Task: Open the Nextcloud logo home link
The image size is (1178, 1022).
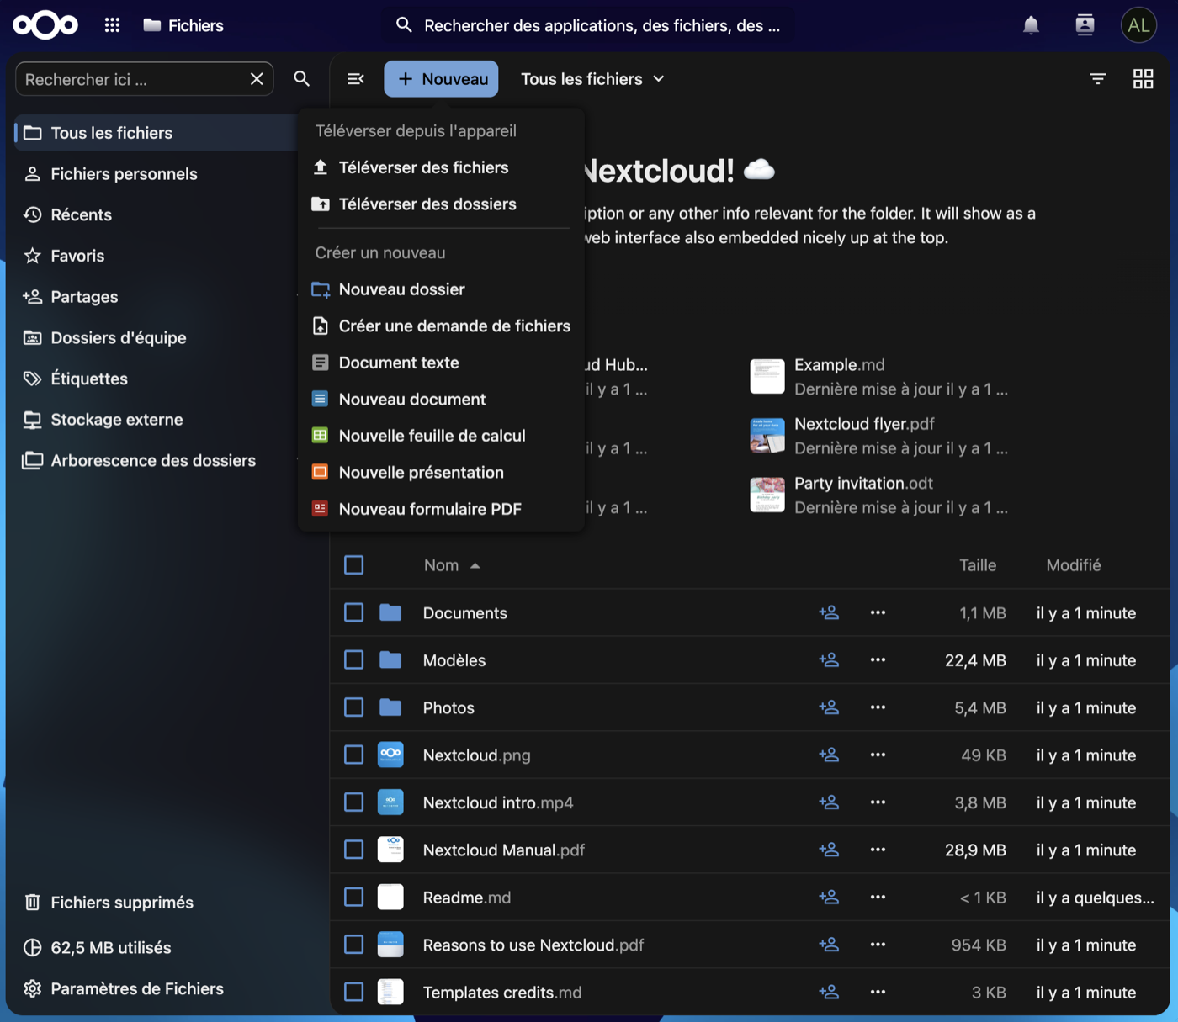Action: [x=45, y=25]
